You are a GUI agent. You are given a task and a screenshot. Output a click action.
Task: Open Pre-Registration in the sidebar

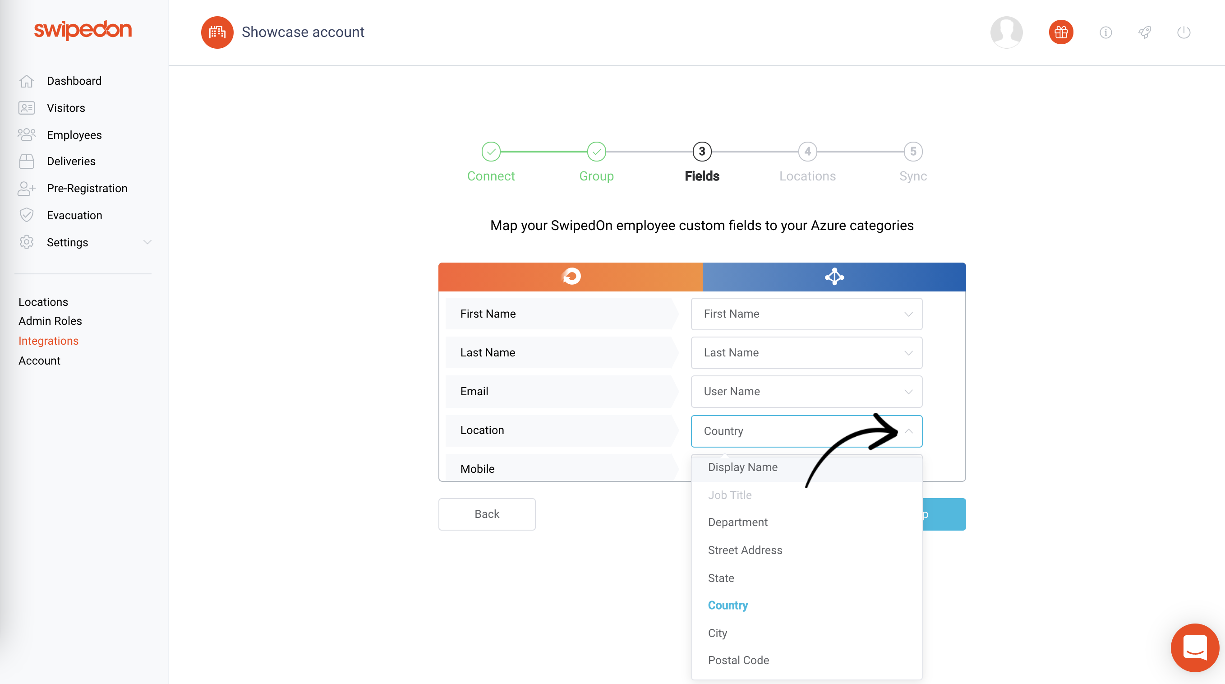point(87,188)
